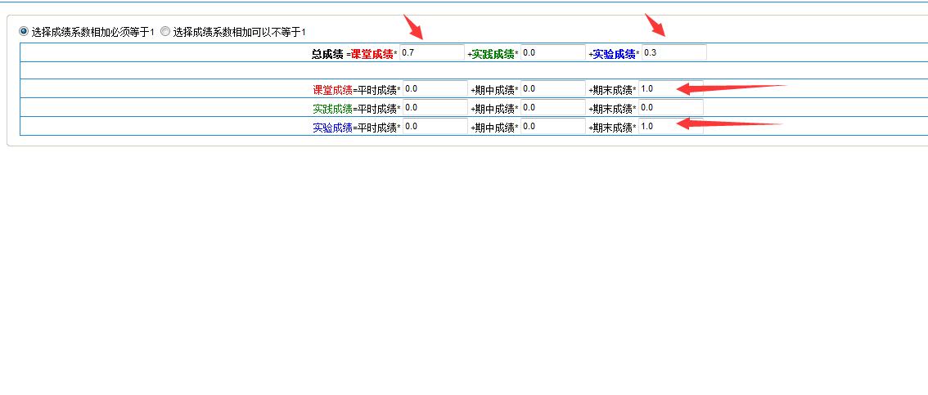
Task: Edit 期中成绩 input in the 实验成绩 row
Action: 552,127
